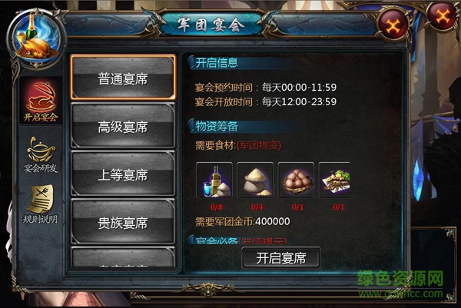The width and height of the screenshot is (461, 308).
Task: Click the 开启信息 section header
Action: (217, 63)
